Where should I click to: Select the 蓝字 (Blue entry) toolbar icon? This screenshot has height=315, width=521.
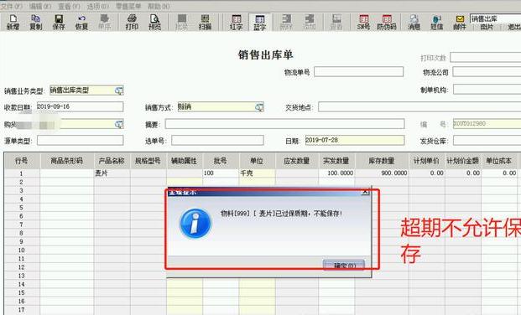(x=259, y=23)
